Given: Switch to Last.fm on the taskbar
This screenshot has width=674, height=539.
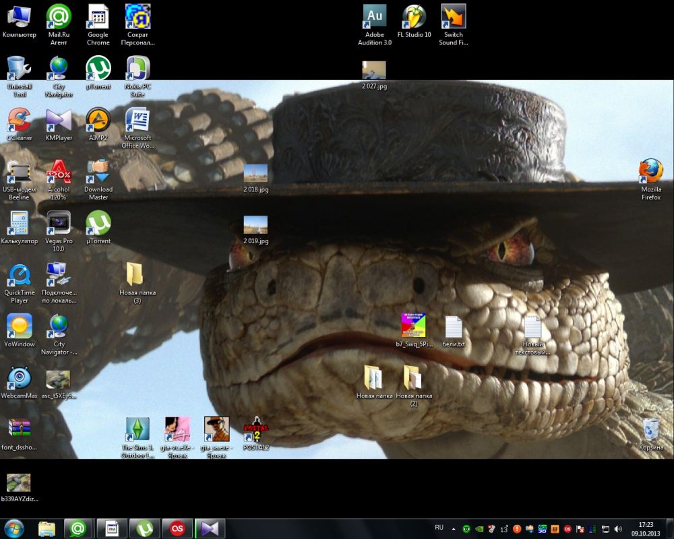Looking at the screenshot, I should 177,528.
